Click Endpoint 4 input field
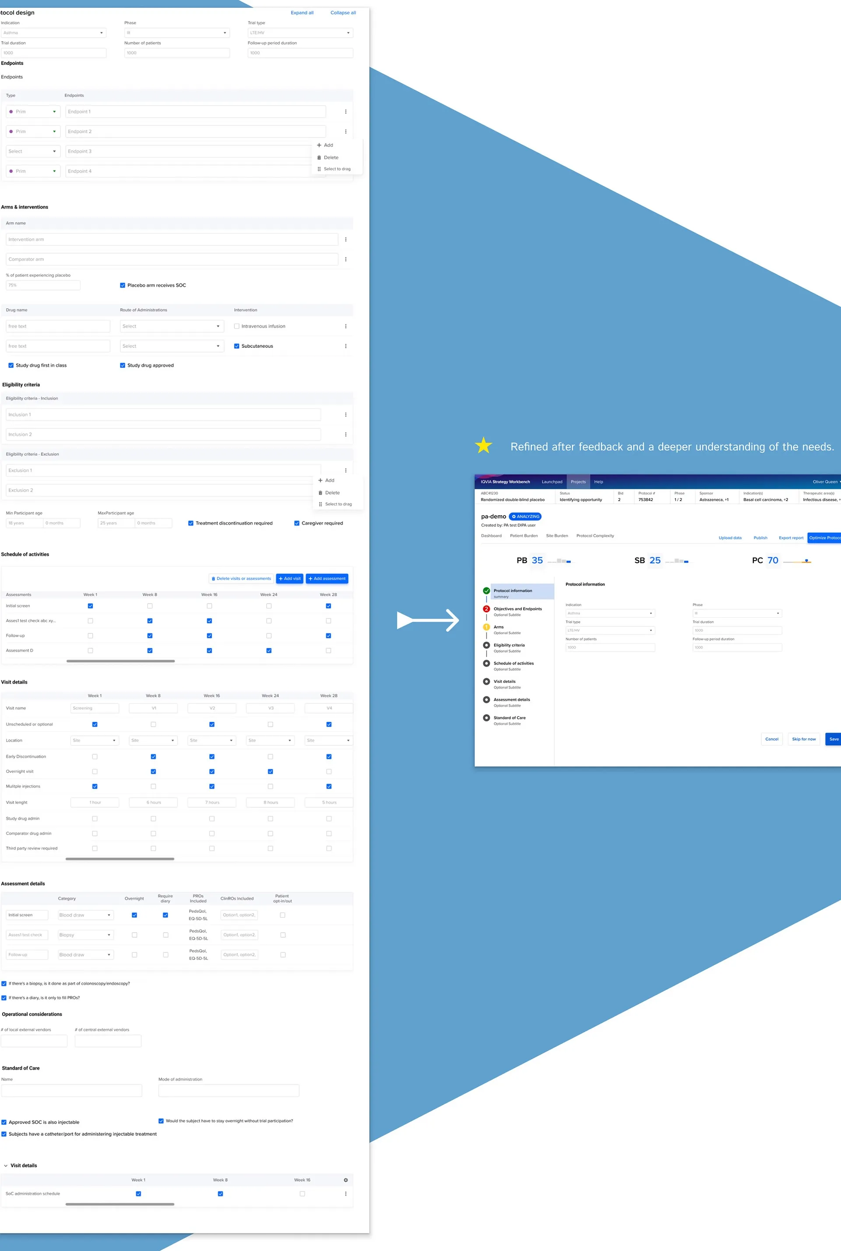Screen dimensions: 841x1251 (195, 171)
